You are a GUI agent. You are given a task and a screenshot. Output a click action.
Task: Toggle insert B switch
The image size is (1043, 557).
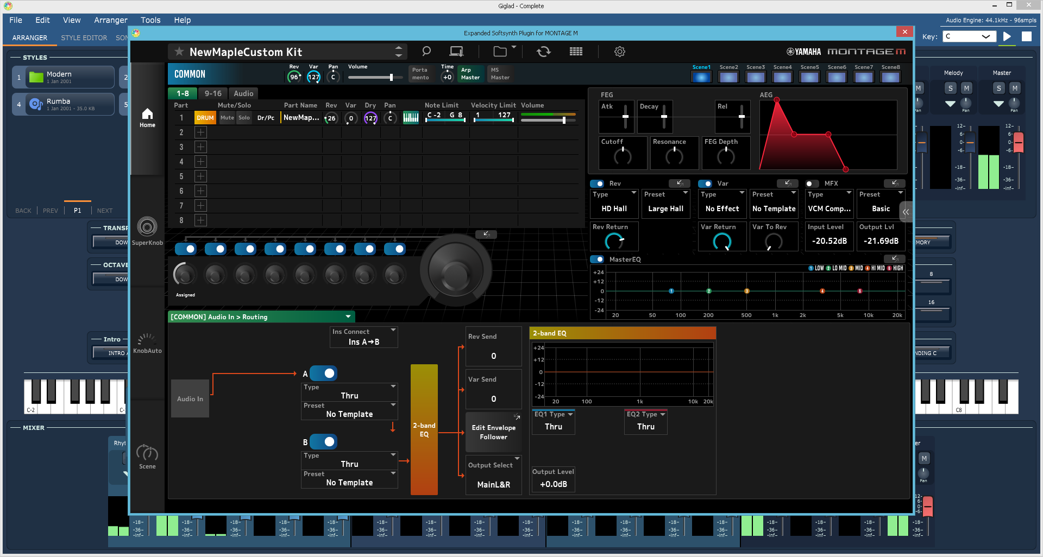[324, 442]
